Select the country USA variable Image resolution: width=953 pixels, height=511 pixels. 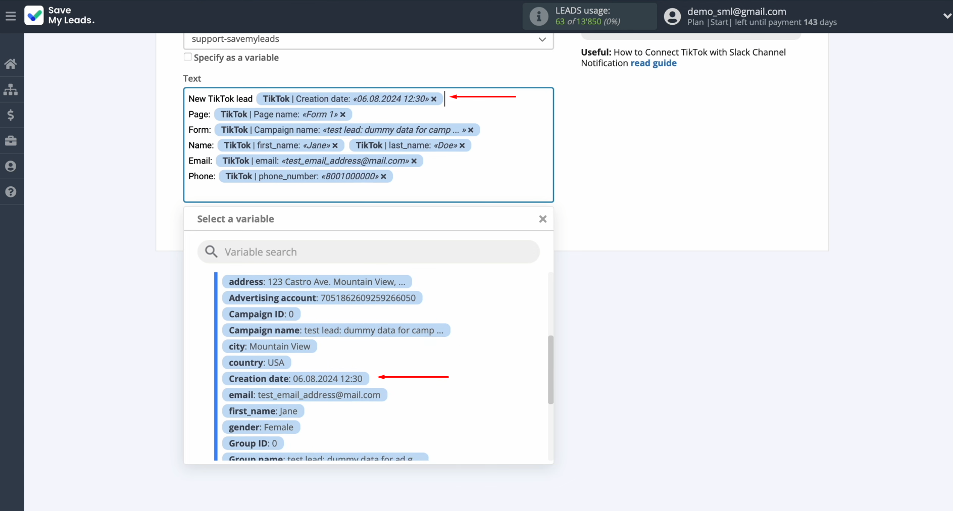tap(257, 363)
